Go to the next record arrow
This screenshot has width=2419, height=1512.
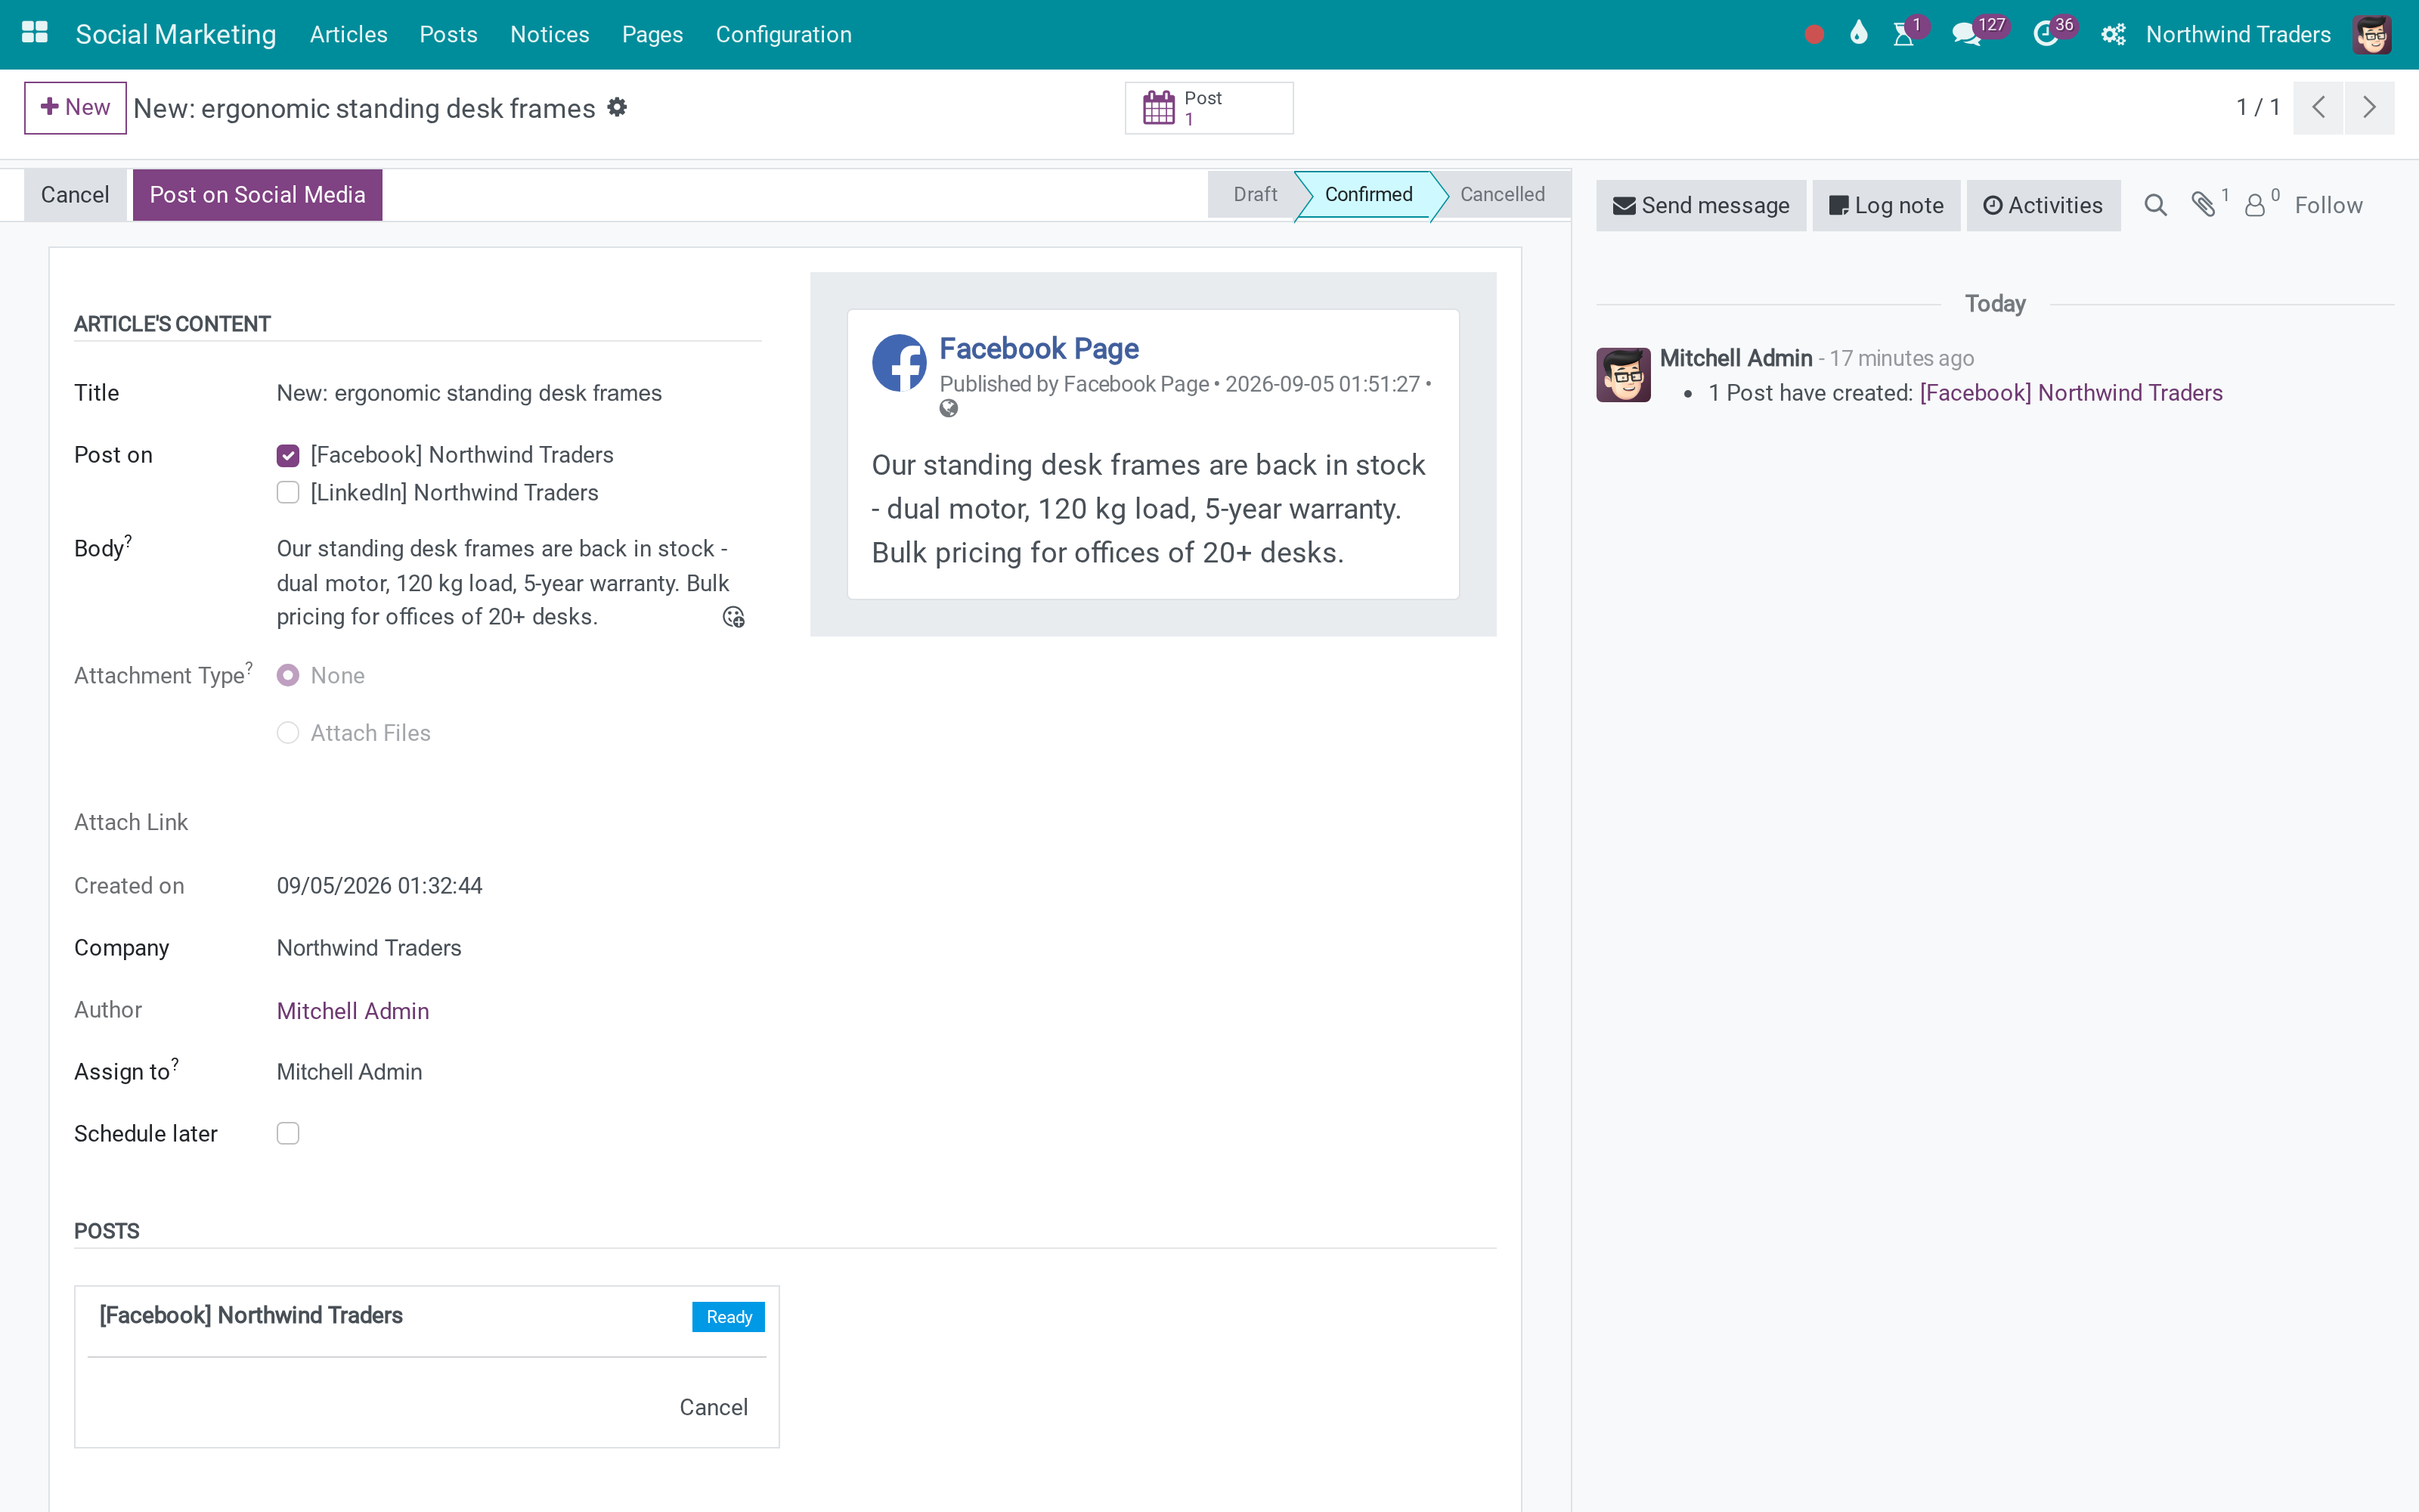point(2369,107)
